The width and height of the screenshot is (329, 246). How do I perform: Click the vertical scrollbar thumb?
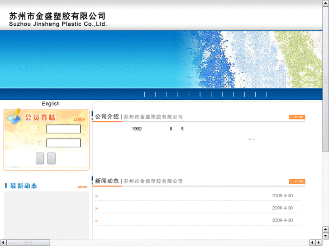326,79
